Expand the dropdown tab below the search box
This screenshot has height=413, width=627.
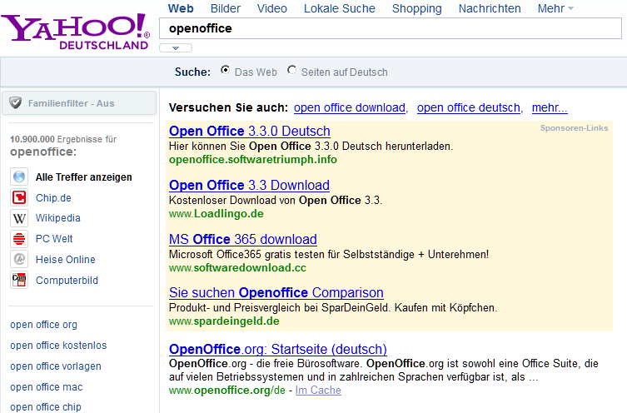(x=176, y=48)
